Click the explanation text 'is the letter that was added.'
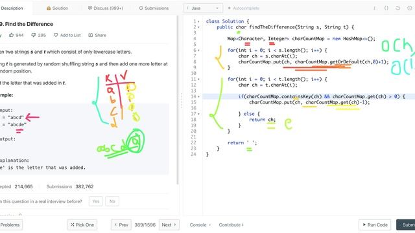The height and width of the screenshot is (233, 415). [47, 168]
